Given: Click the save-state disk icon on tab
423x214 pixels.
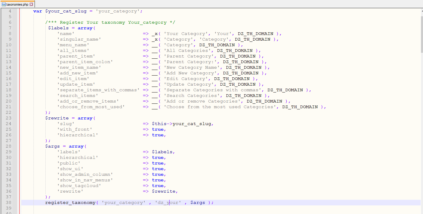Looking at the screenshot, I should [x=4, y=4].
